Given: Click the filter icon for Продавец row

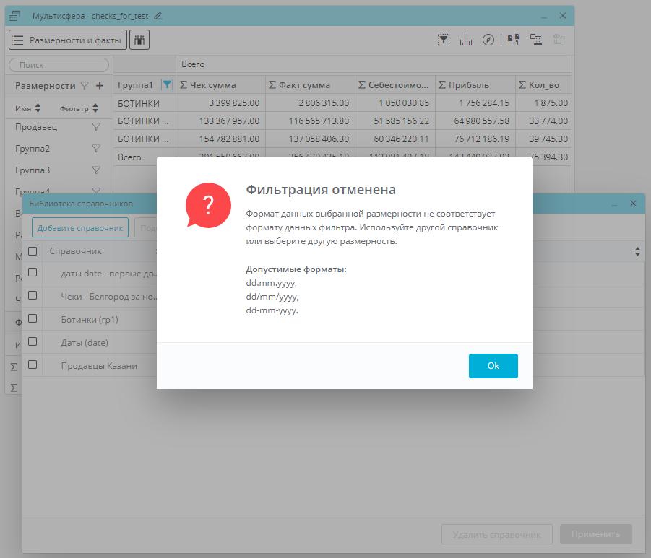Looking at the screenshot, I should tap(96, 127).
